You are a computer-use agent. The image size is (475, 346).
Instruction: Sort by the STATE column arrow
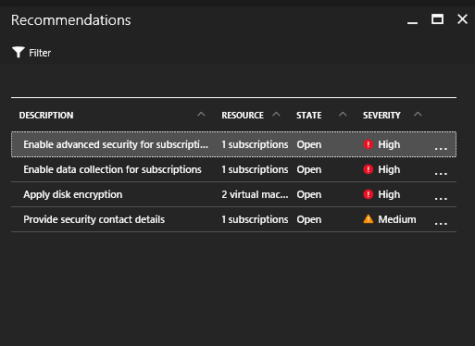tap(343, 115)
